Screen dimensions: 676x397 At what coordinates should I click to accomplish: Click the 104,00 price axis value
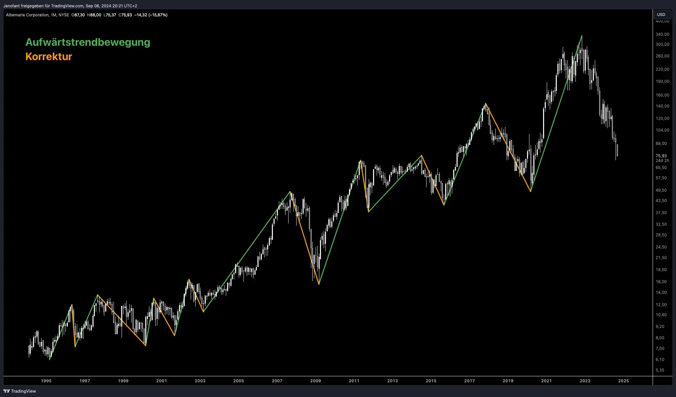[x=662, y=130]
